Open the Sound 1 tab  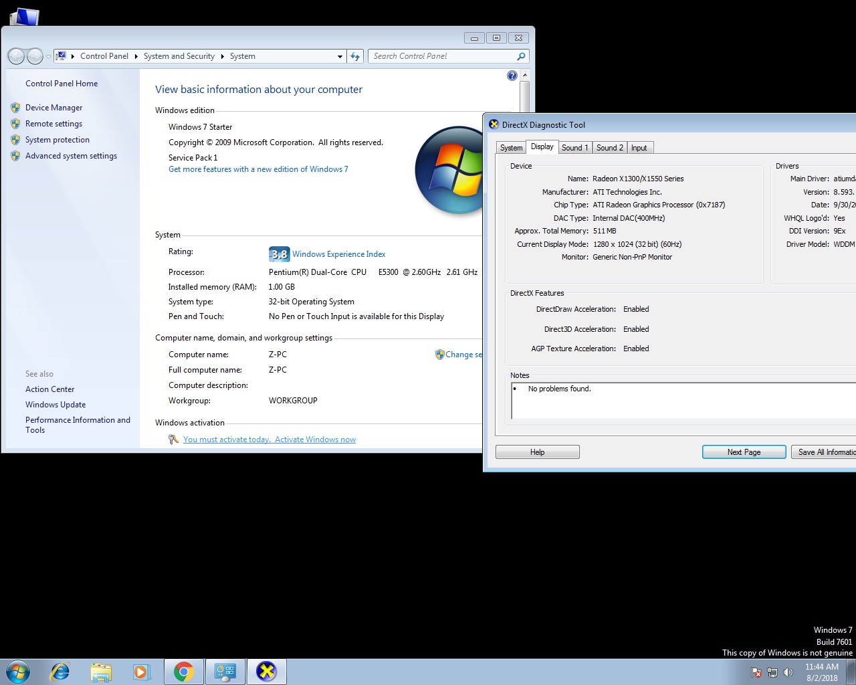point(575,148)
